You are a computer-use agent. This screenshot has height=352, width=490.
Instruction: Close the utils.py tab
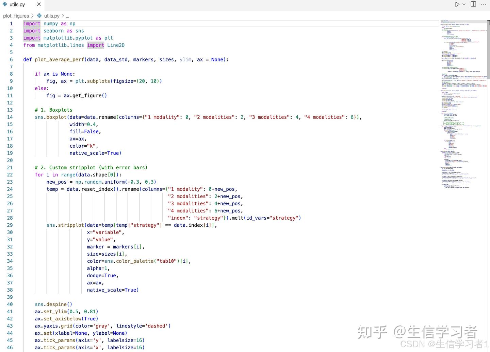click(x=38, y=4)
